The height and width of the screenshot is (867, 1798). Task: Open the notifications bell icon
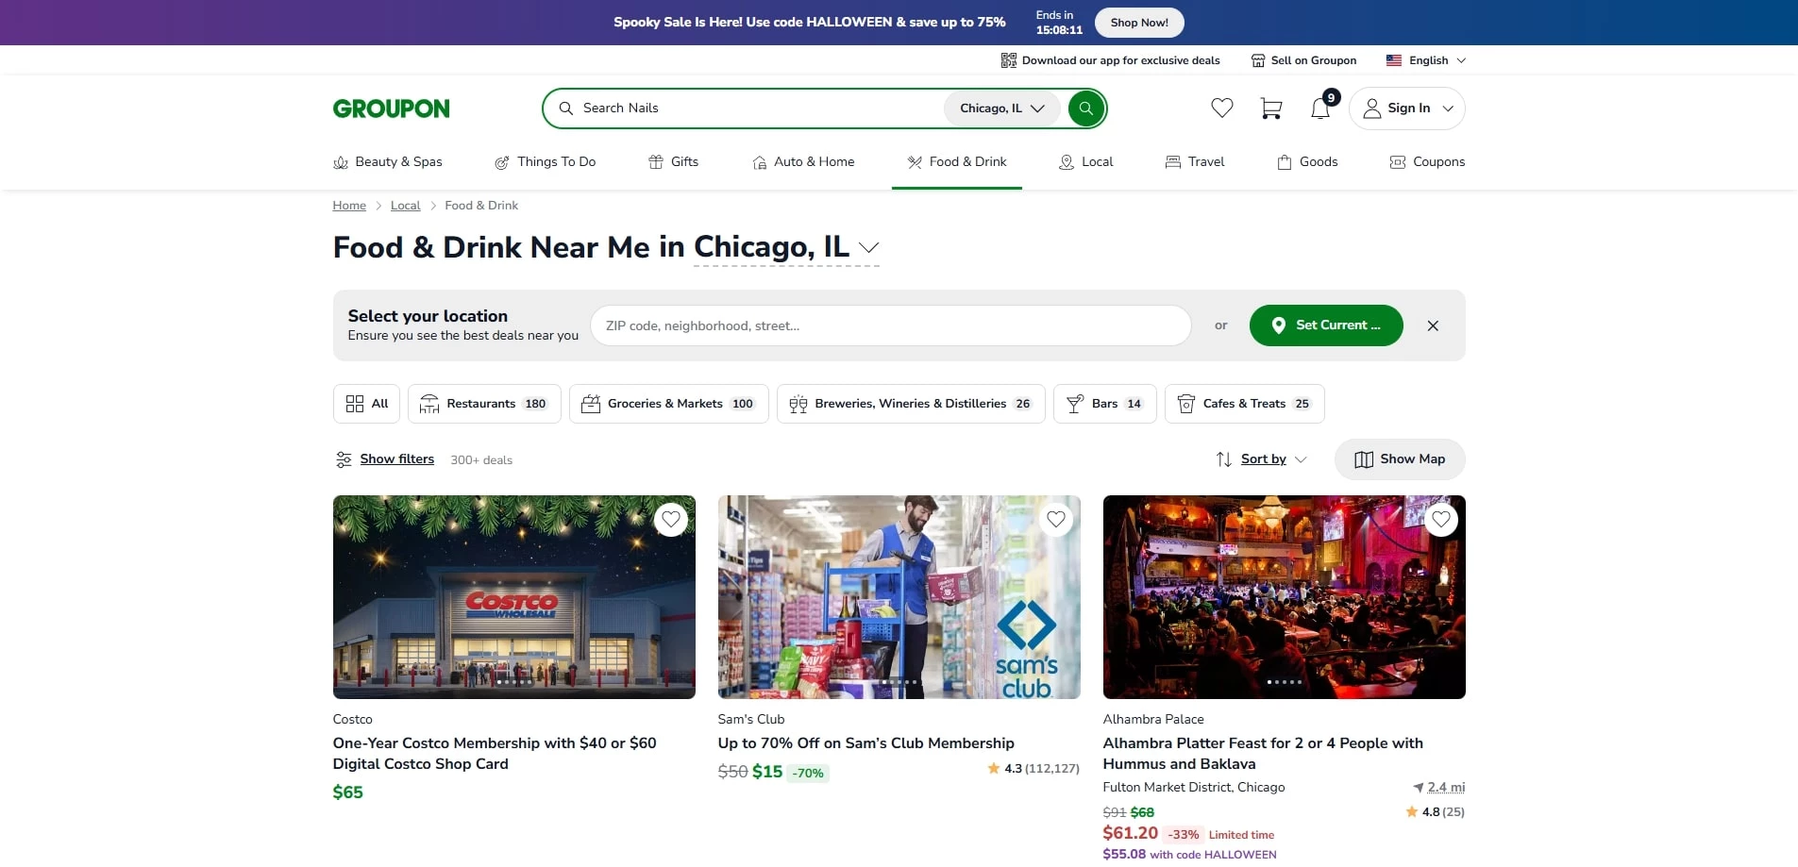[x=1319, y=108]
